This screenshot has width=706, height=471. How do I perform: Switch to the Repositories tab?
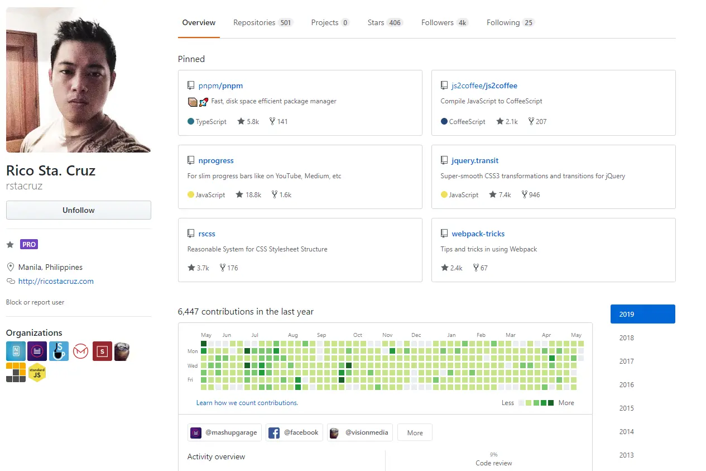click(x=262, y=23)
